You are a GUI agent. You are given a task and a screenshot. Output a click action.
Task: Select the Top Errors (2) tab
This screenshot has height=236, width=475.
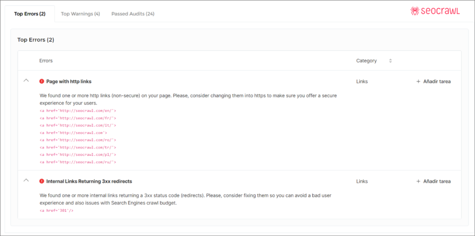pyautogui.click(x=30, y=14)
